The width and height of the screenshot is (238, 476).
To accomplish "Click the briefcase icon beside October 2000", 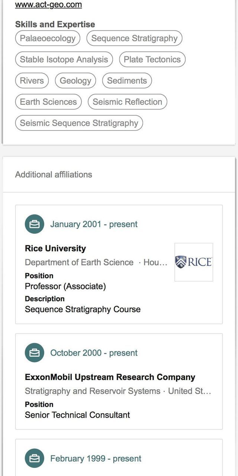I will tap(35, 353).
